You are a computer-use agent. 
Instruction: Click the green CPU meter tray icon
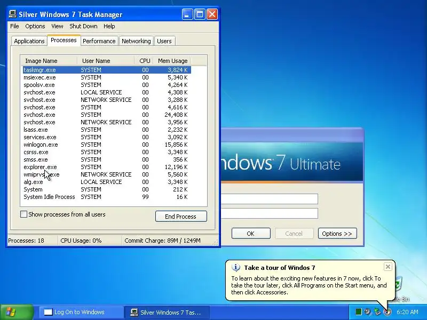tap(359, 312)
